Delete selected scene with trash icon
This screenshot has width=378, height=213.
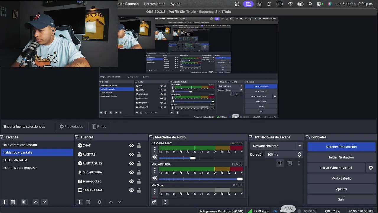point(13,202)
